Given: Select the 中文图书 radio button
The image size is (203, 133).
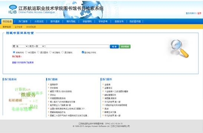Looking at the screenshot, I should 26,52.
